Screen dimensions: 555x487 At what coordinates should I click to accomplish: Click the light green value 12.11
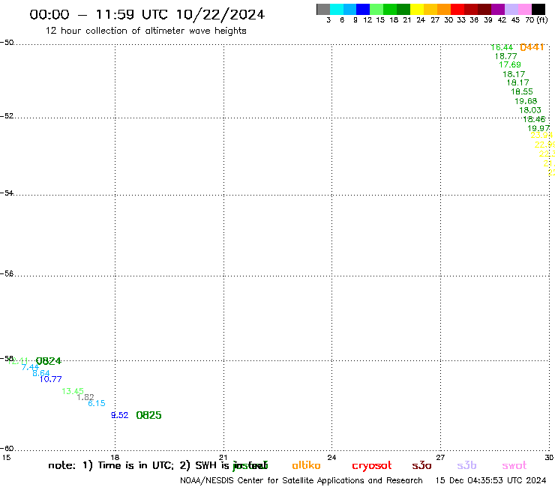(x=18, y=361)
